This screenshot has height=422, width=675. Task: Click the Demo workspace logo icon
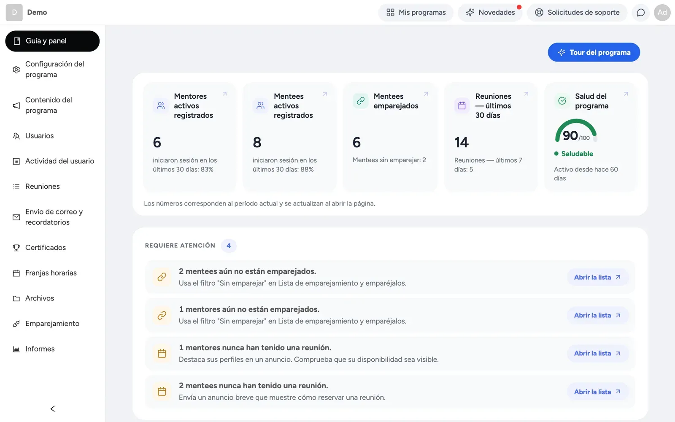(14, 13)
